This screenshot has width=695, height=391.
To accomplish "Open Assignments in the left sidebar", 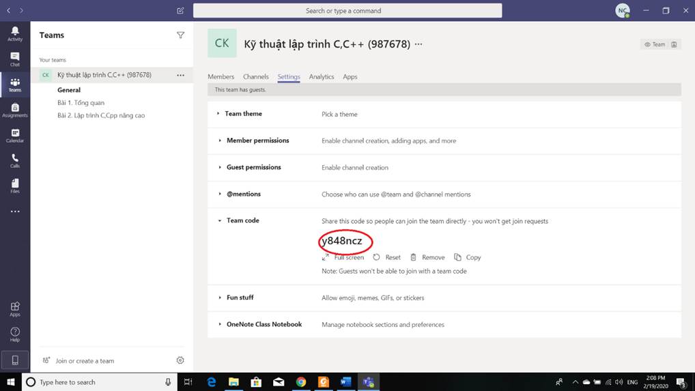I will (x=15, y=110).
